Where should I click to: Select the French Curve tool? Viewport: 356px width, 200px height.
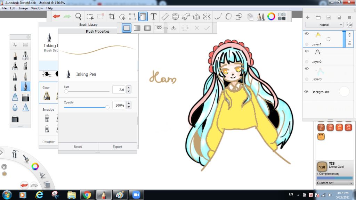[186, 16]
